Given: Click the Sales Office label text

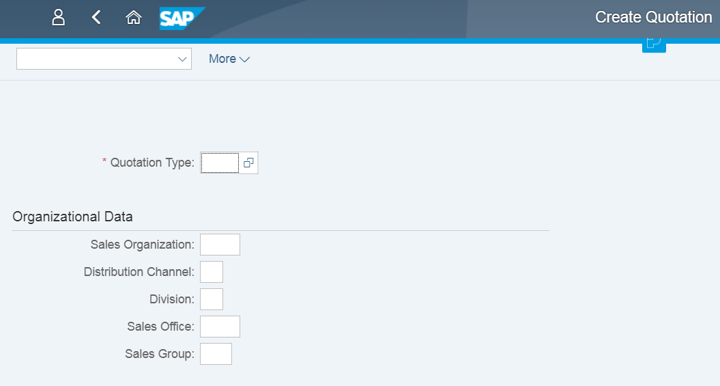Looking at the screenshot, I should pyautogui.click(x=160, y=327).
